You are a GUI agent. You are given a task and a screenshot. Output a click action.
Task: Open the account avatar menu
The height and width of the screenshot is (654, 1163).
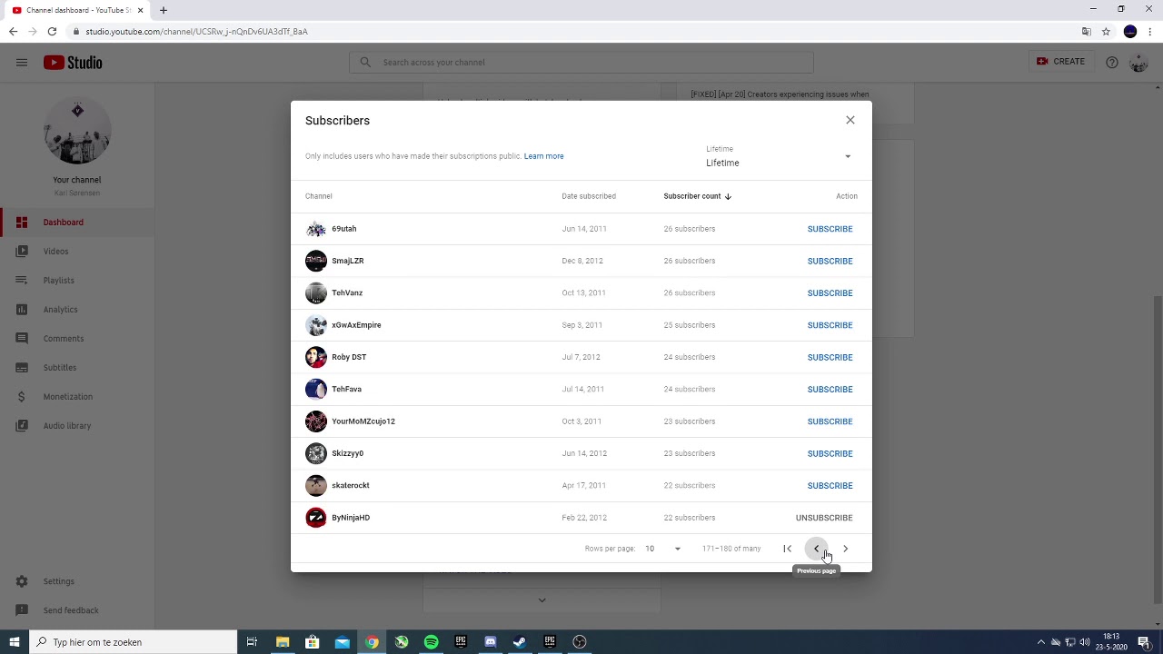1138,63
